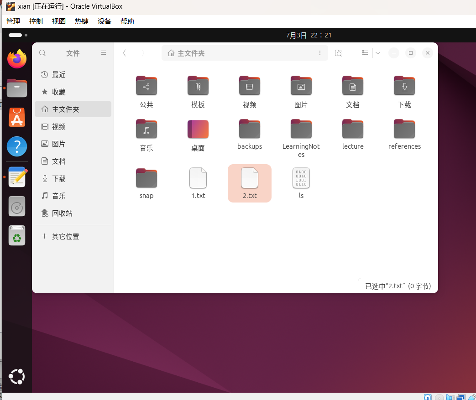
Task: Click the Files app icon in the dock
Action: coord(17,88)
